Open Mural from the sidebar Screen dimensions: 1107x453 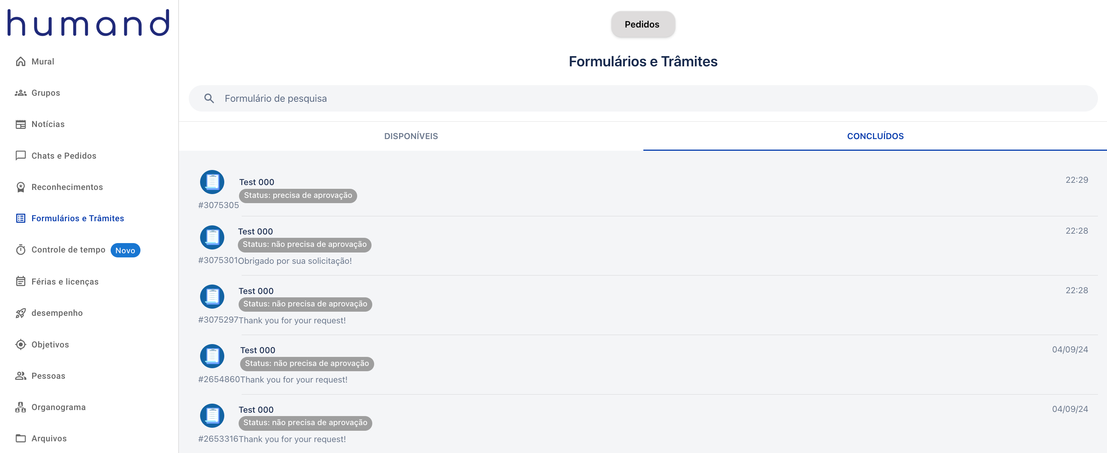[x=43, y=61]
